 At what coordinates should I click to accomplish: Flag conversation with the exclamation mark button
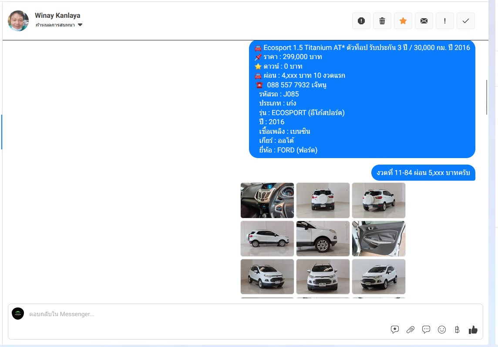point(444,21)
